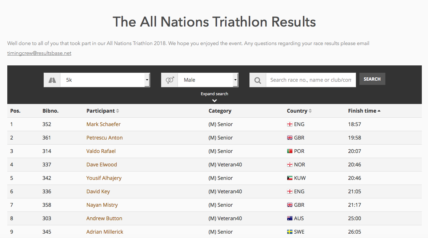
Task: Open the Male gender dropdown
Action: pos(208,80)
